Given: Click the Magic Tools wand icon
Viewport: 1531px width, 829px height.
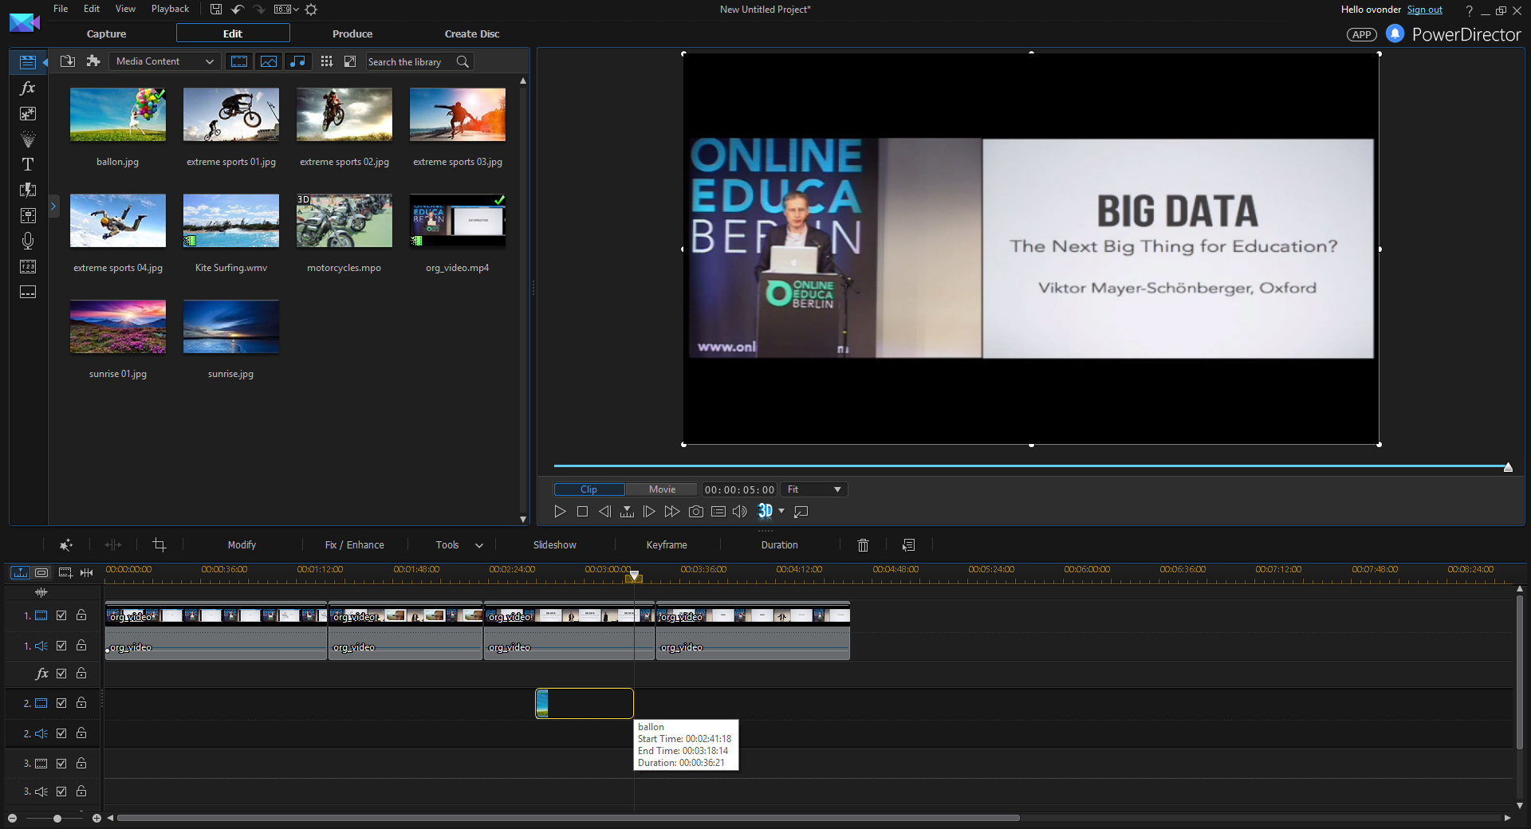Looking at the screenshot, I should [66, 545].
